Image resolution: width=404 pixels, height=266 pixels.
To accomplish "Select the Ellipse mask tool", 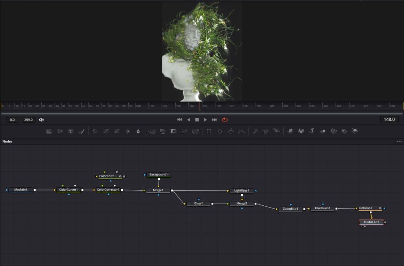I will point(220,131).
